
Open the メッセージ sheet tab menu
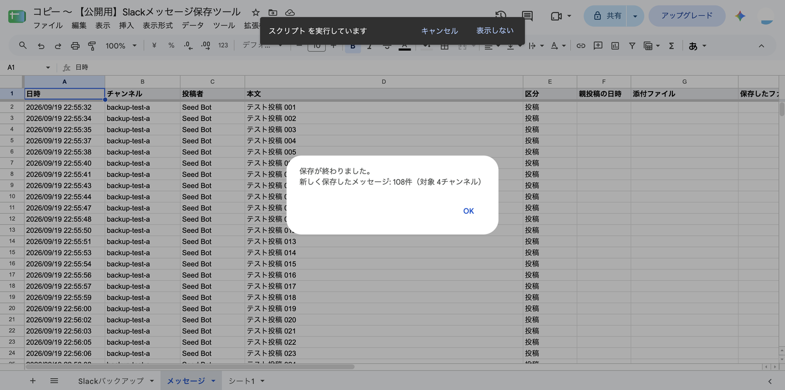point(213,381)
